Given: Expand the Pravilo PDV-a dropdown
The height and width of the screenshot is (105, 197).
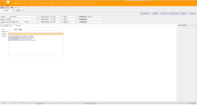Looking at the screenshot, I should 76,22.
